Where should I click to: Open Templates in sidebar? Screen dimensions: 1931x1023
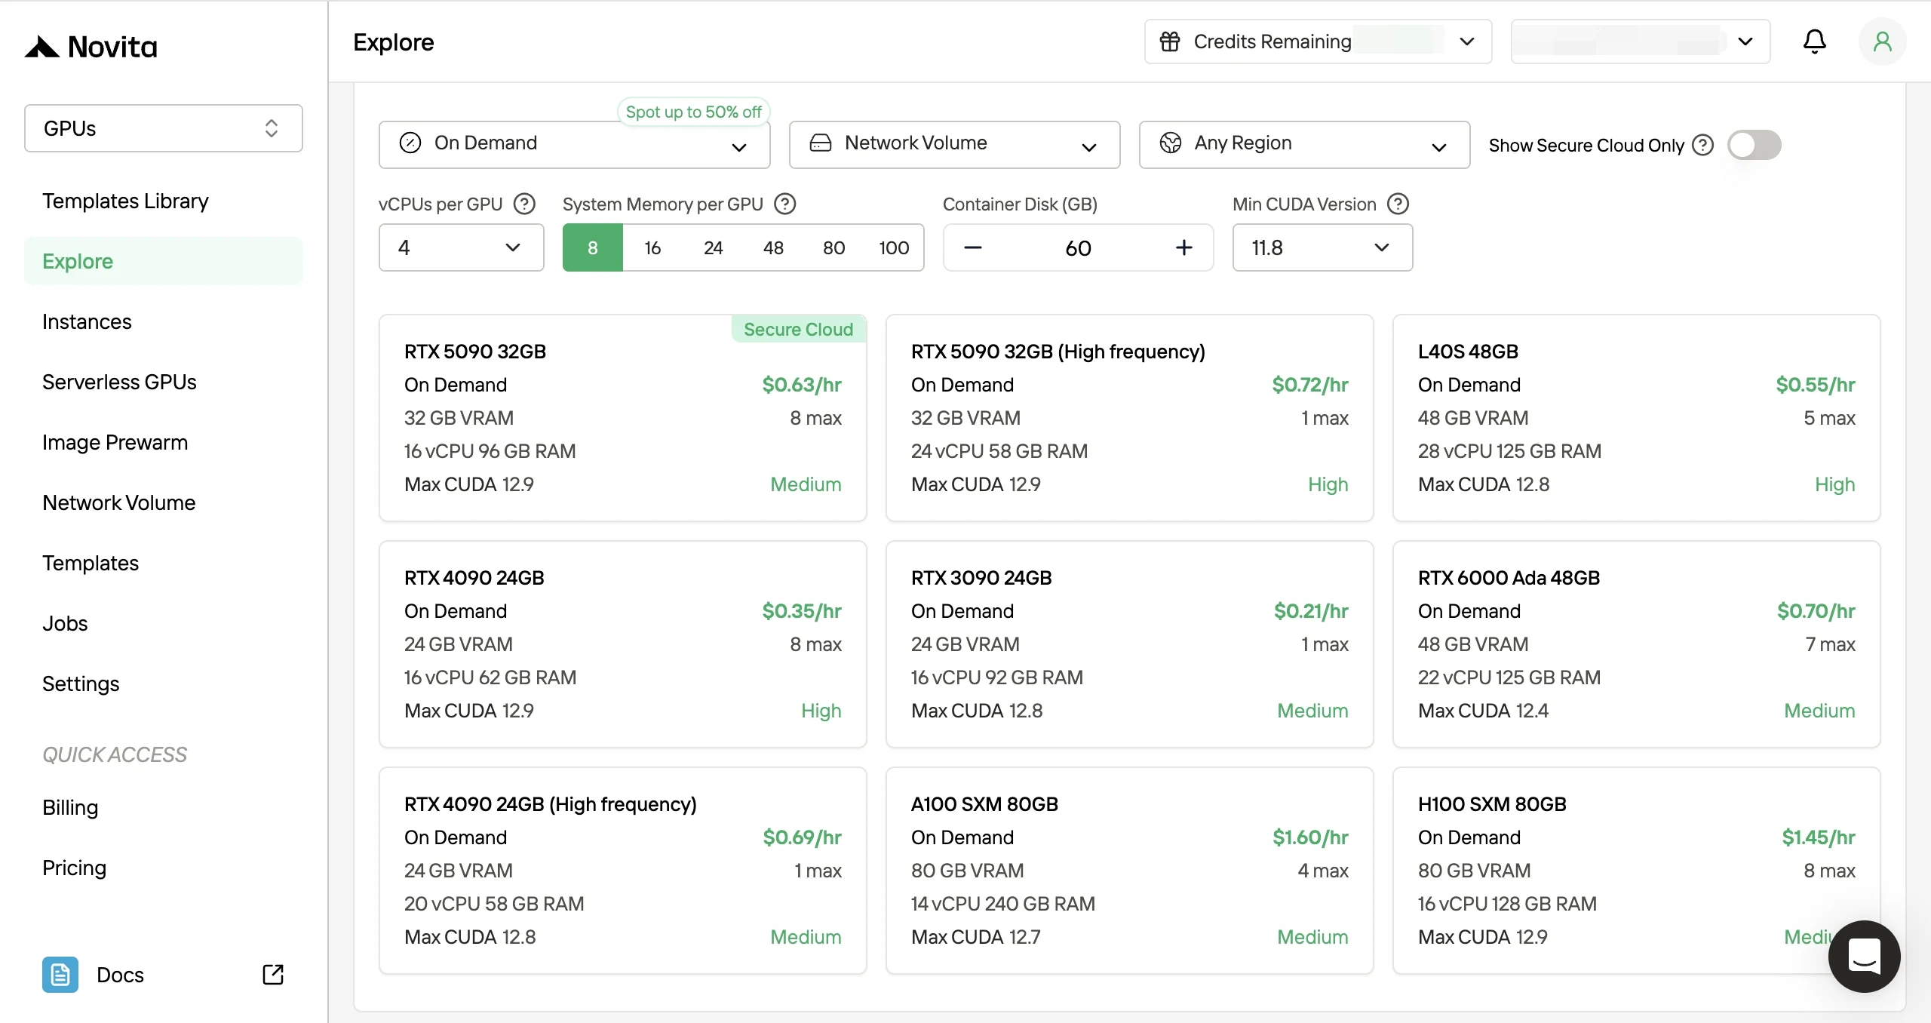coord(164,563)
